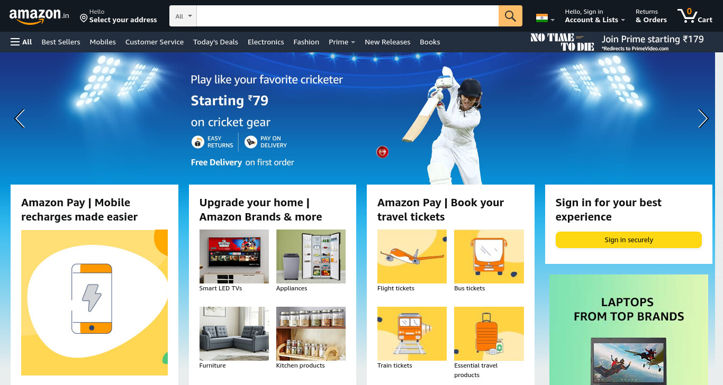Advance banner with right arrow
The width and height of the screenshot is (723, 385).
tap(703, 118)
